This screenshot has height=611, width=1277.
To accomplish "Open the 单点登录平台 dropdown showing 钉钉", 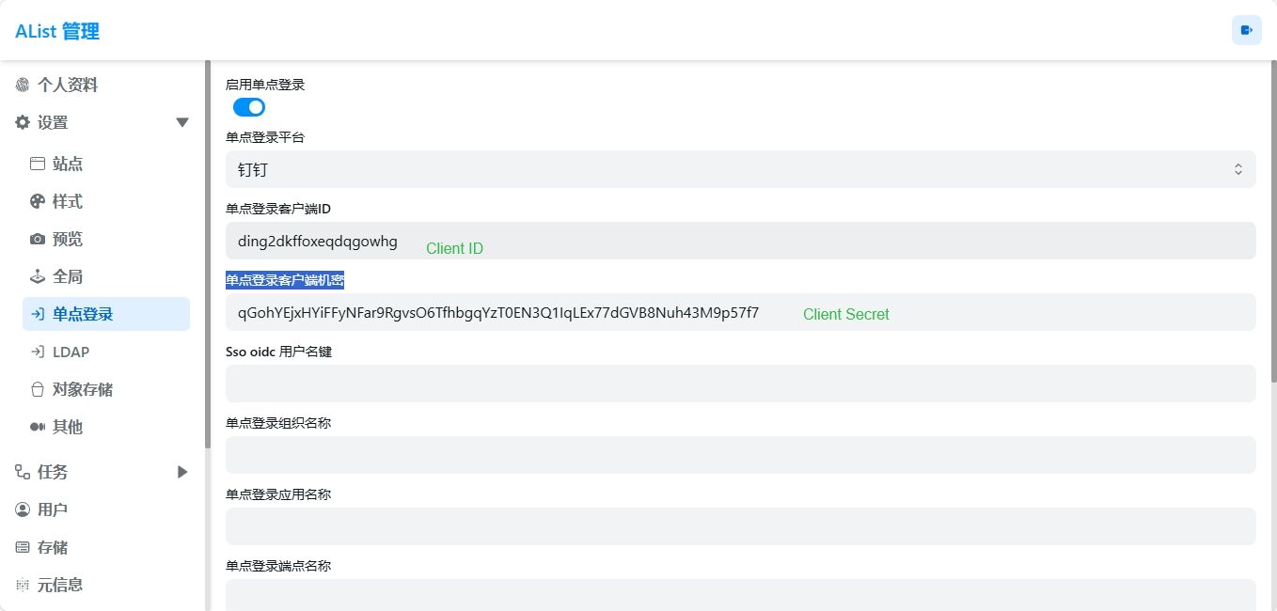I will pyautogui.click(x=740, y=169).
